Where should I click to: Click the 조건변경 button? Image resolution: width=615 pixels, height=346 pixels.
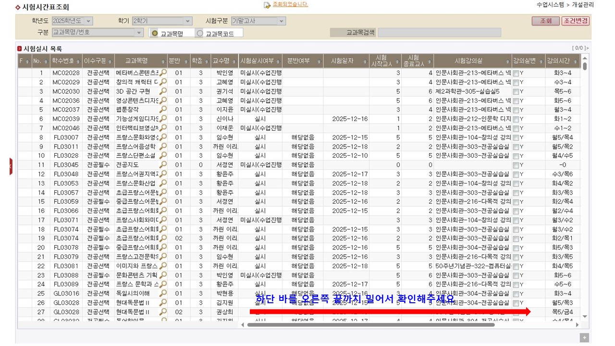pyautogui.click(x=575, y=21)
